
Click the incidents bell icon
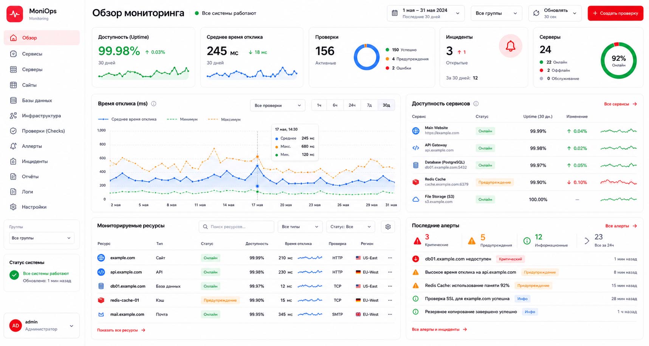[x=510, y=46]
